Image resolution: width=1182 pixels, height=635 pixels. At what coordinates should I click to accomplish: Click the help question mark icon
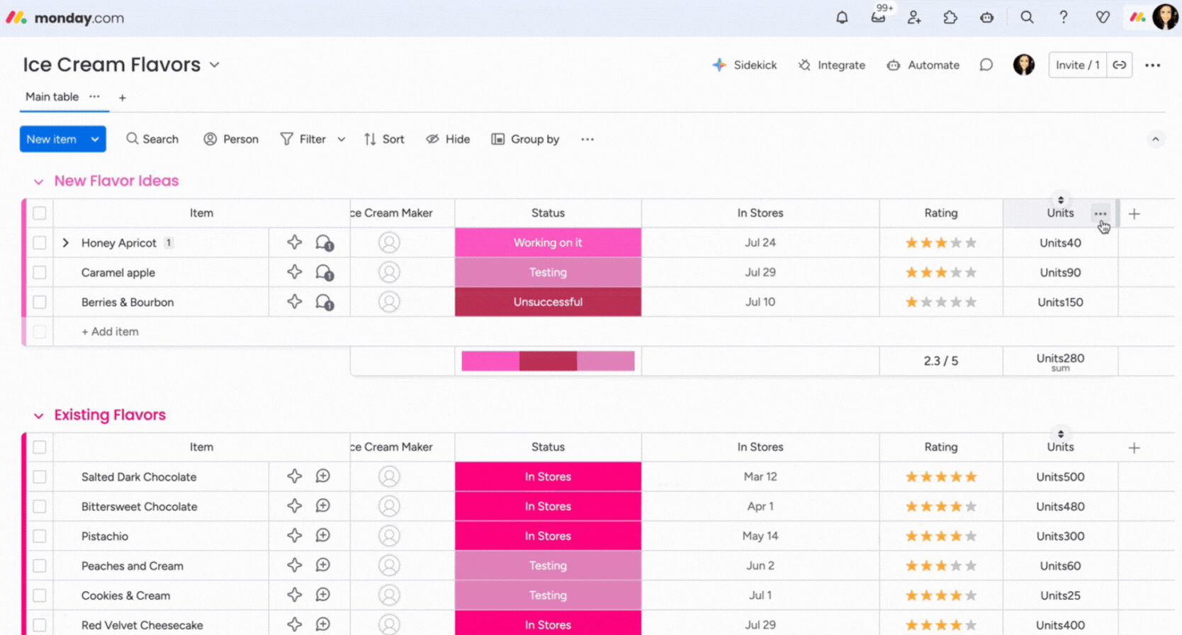[1063, 18]
